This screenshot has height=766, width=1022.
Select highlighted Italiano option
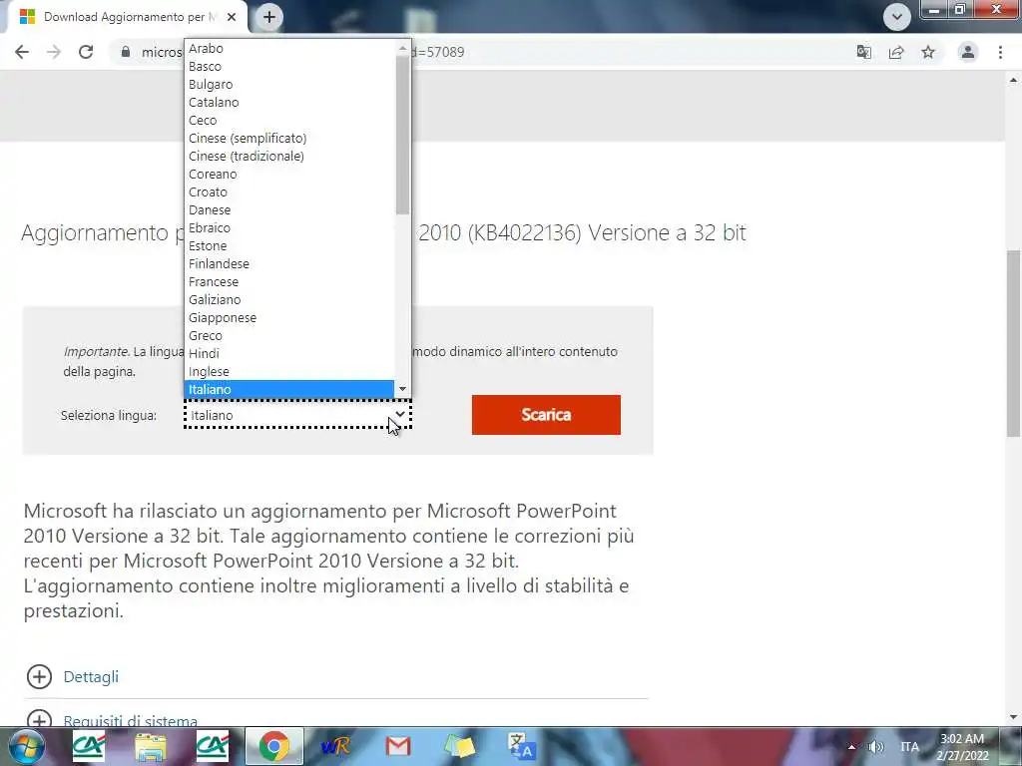[289, 390]
